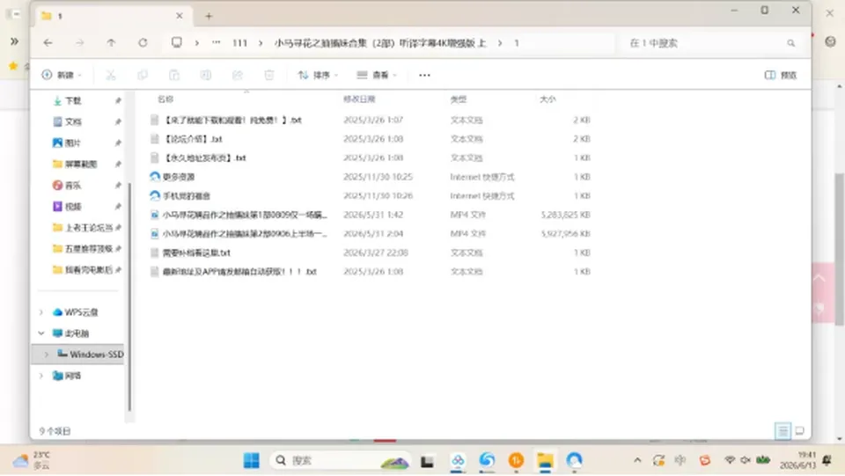Open the 查看 view dropdown
The width and height of the screenshot is (845, 476).
(x=377, y=75)
